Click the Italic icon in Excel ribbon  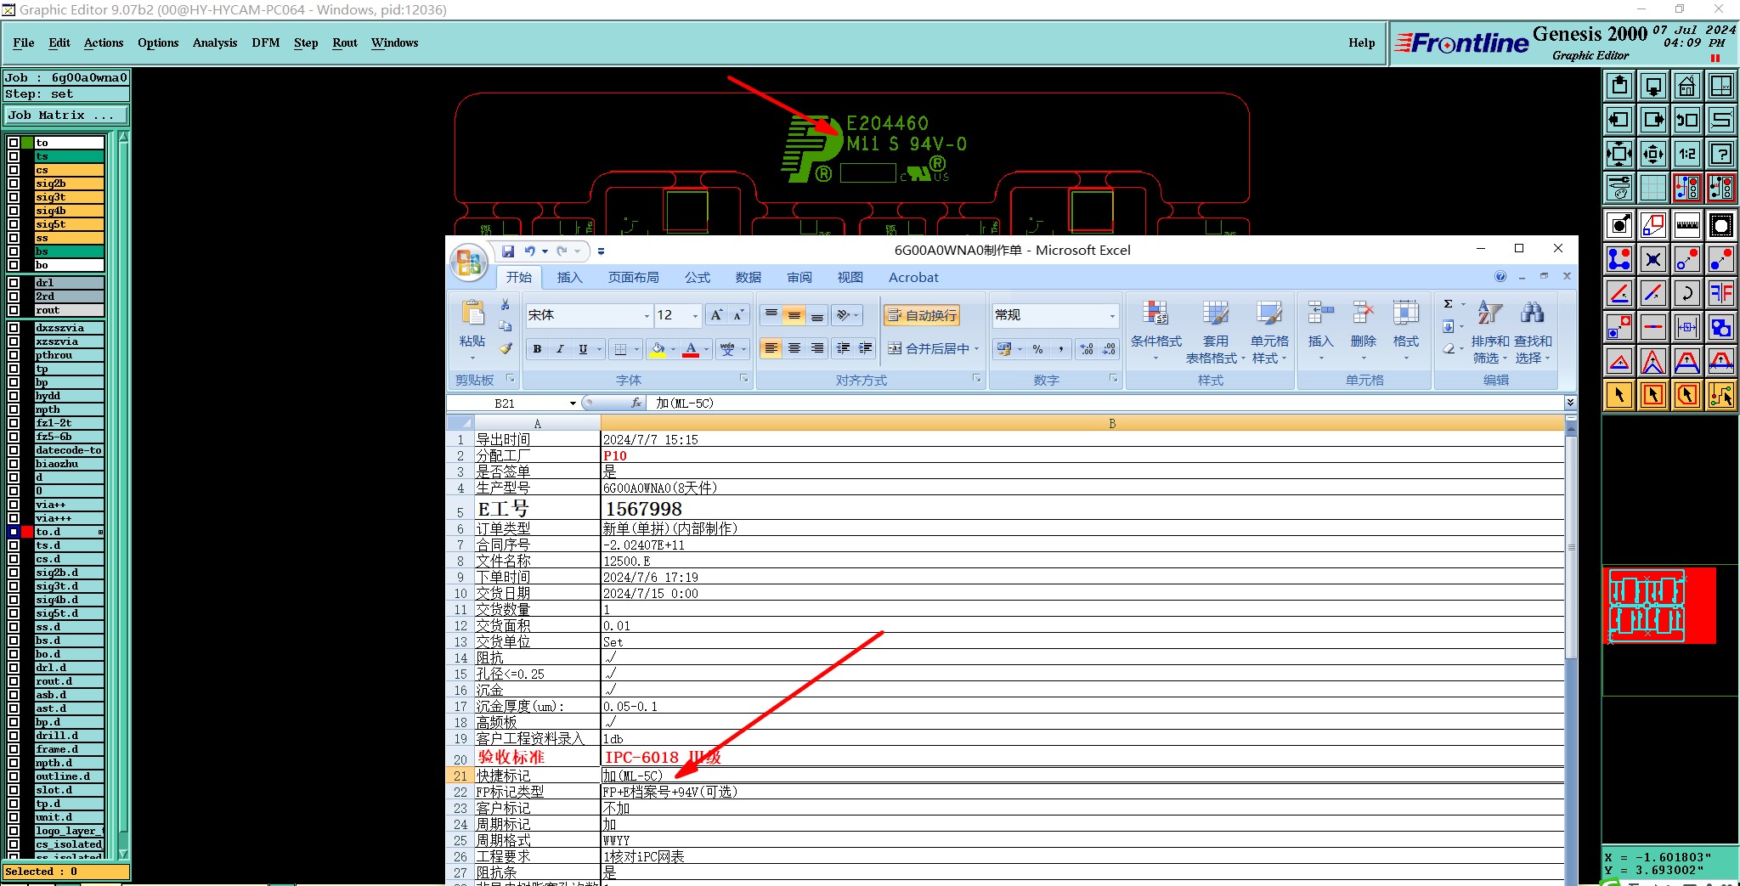(560, 349)
